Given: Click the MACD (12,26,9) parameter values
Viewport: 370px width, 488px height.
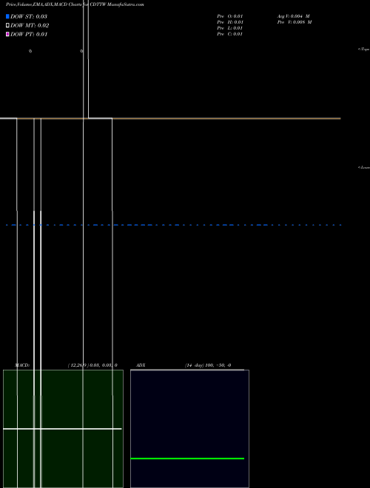Looking at the screenshot, I should (x=92, y=365).
